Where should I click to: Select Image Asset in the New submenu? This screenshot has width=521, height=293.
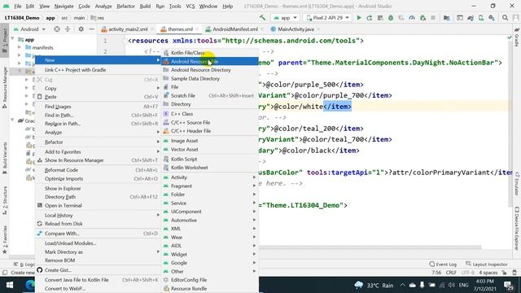click(210, 141)
